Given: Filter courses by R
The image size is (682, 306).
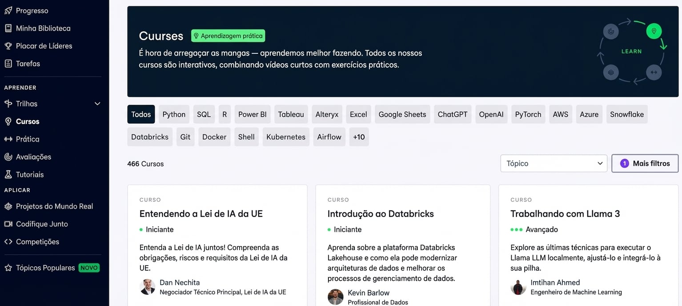Looking at the screenshot, I should [225, 114].
